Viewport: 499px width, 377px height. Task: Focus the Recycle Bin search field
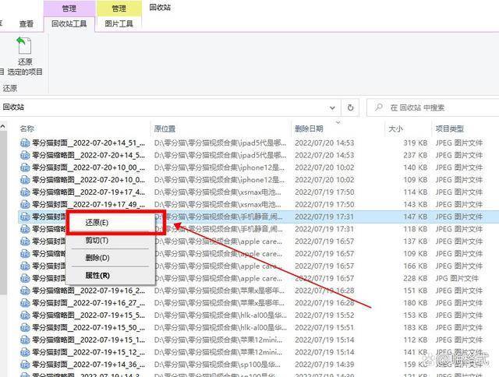pyautogui.click(x=433, y=107)
